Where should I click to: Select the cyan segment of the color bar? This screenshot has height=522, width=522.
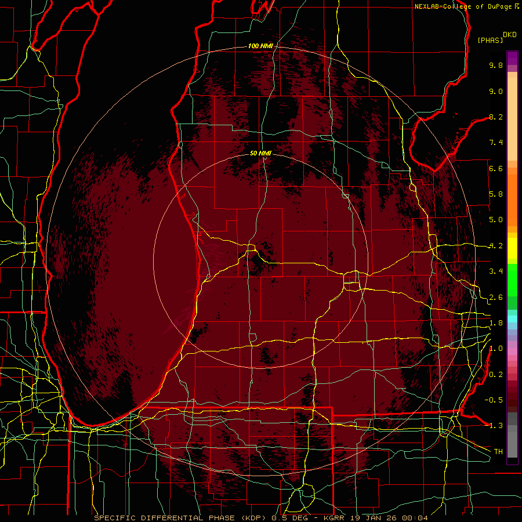click(512, 319)
